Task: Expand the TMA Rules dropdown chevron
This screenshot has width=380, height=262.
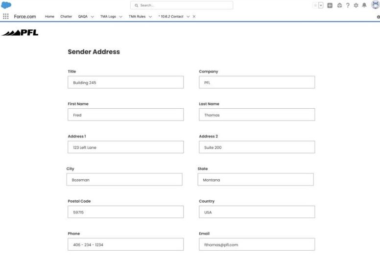Action: 150,17
